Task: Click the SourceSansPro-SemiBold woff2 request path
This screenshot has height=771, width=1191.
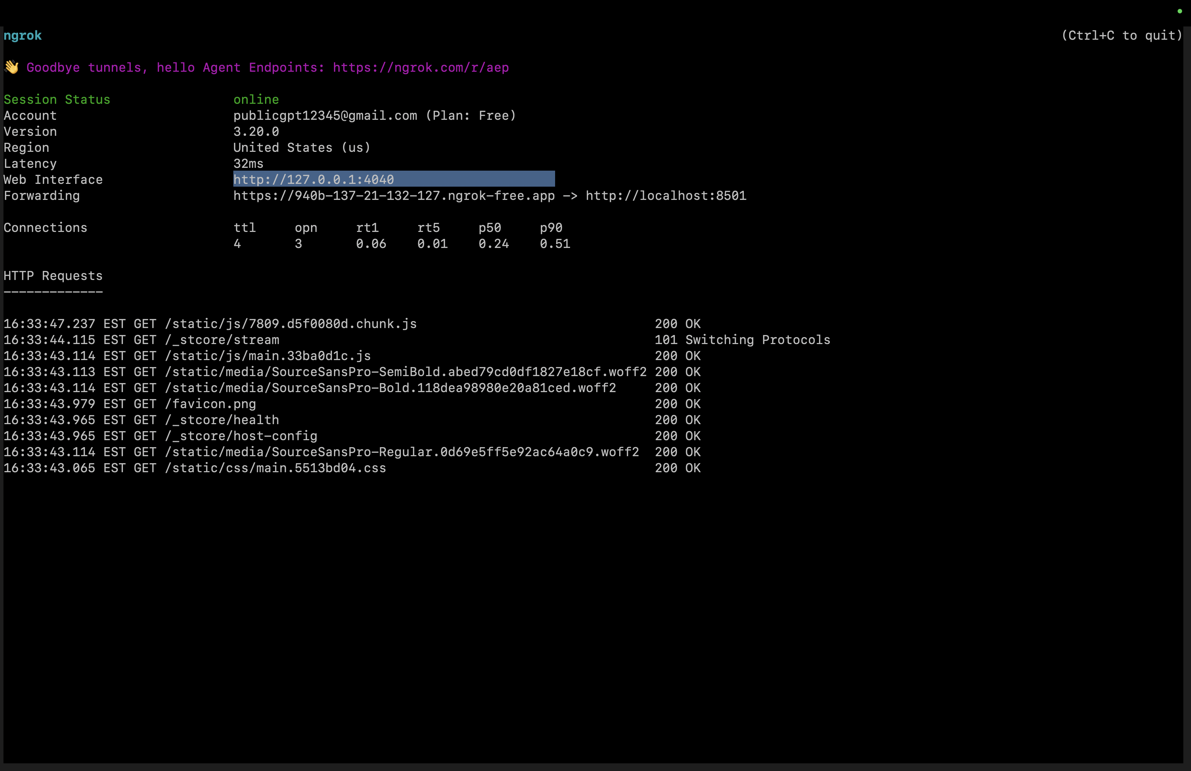Action: tap(405, 372)
